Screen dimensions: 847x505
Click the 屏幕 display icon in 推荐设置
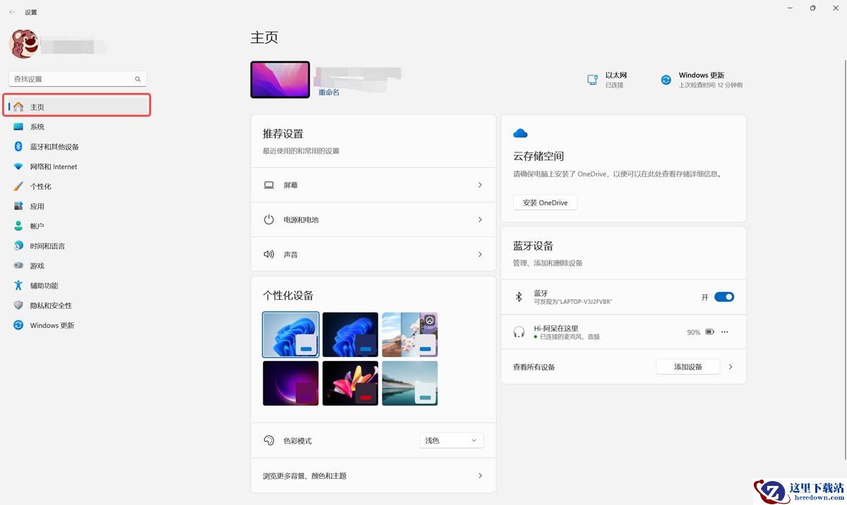pyautogui.click(x=269, y=185)
